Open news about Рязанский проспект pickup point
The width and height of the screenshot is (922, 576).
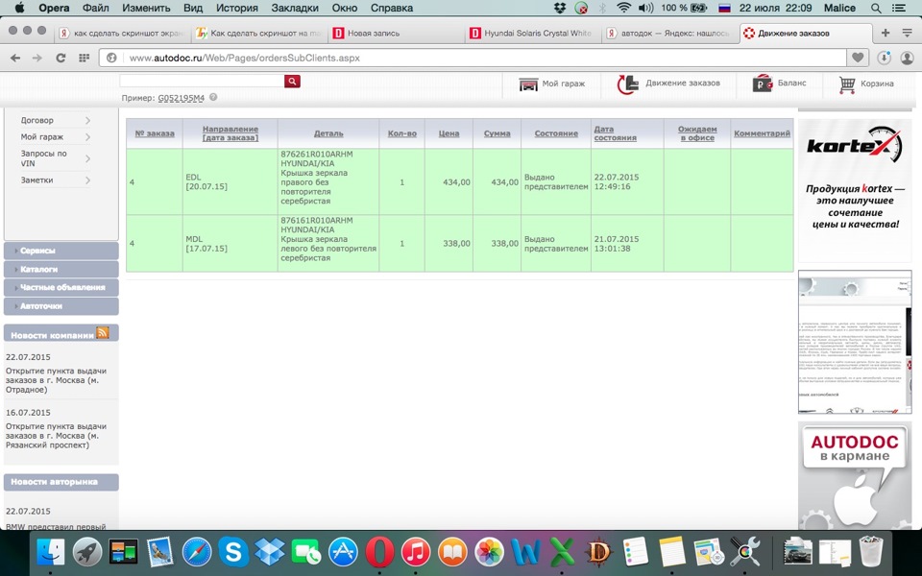56,436
